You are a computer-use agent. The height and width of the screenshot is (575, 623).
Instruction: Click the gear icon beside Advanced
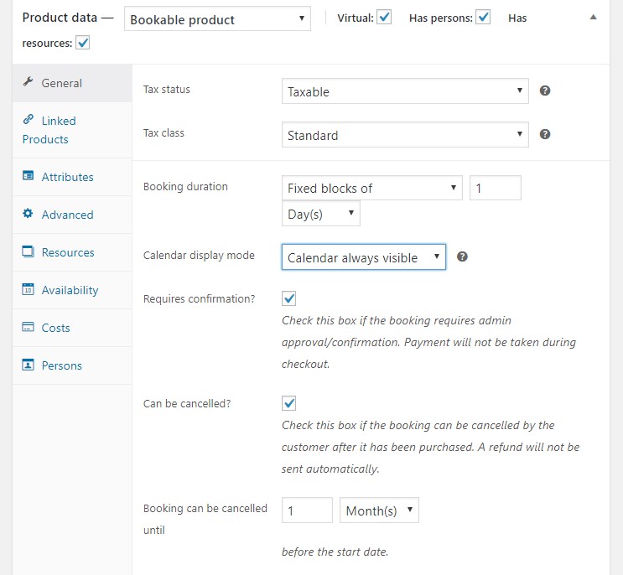click(28, 213)
